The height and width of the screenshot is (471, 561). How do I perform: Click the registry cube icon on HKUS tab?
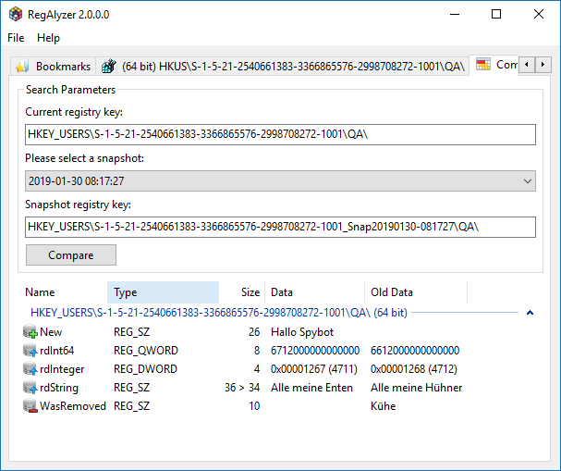pyautogui.click(x=109, y=67)
